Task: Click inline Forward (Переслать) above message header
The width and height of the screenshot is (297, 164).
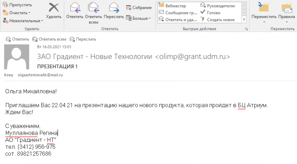Action: coord(83,39)
